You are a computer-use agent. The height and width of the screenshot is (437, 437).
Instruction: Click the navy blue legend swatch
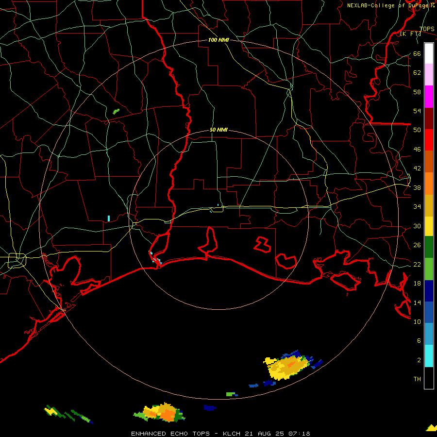(429, 291)
